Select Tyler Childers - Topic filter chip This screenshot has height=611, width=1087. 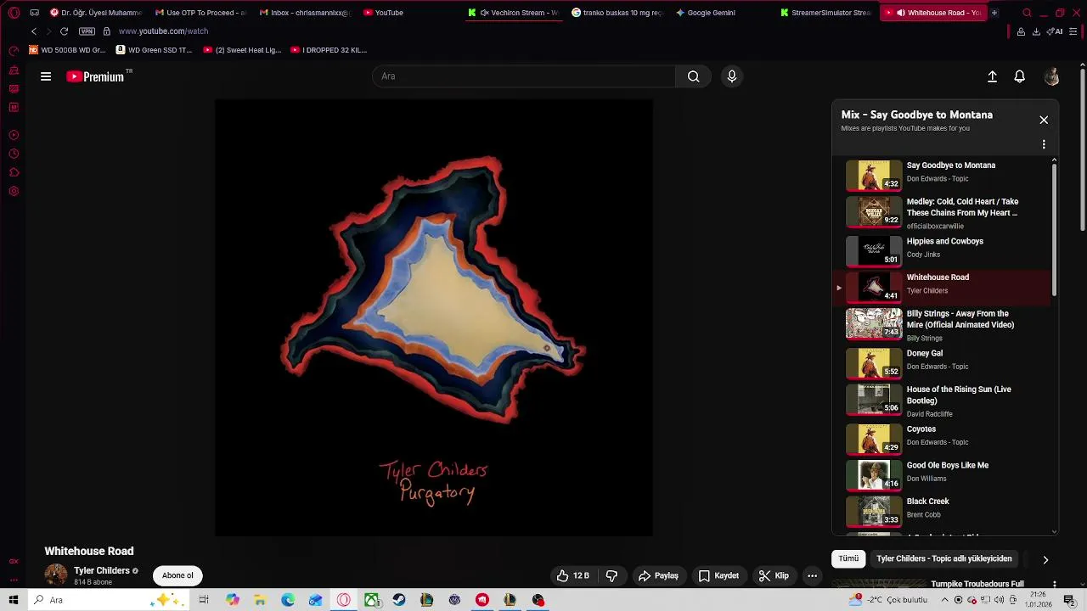(x=943, y=558)
